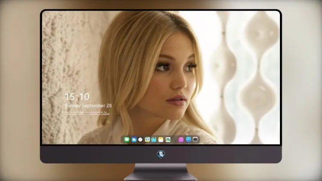Open the Clock app in dock
The height and width of the screenshot is (181, 322).
140,139
